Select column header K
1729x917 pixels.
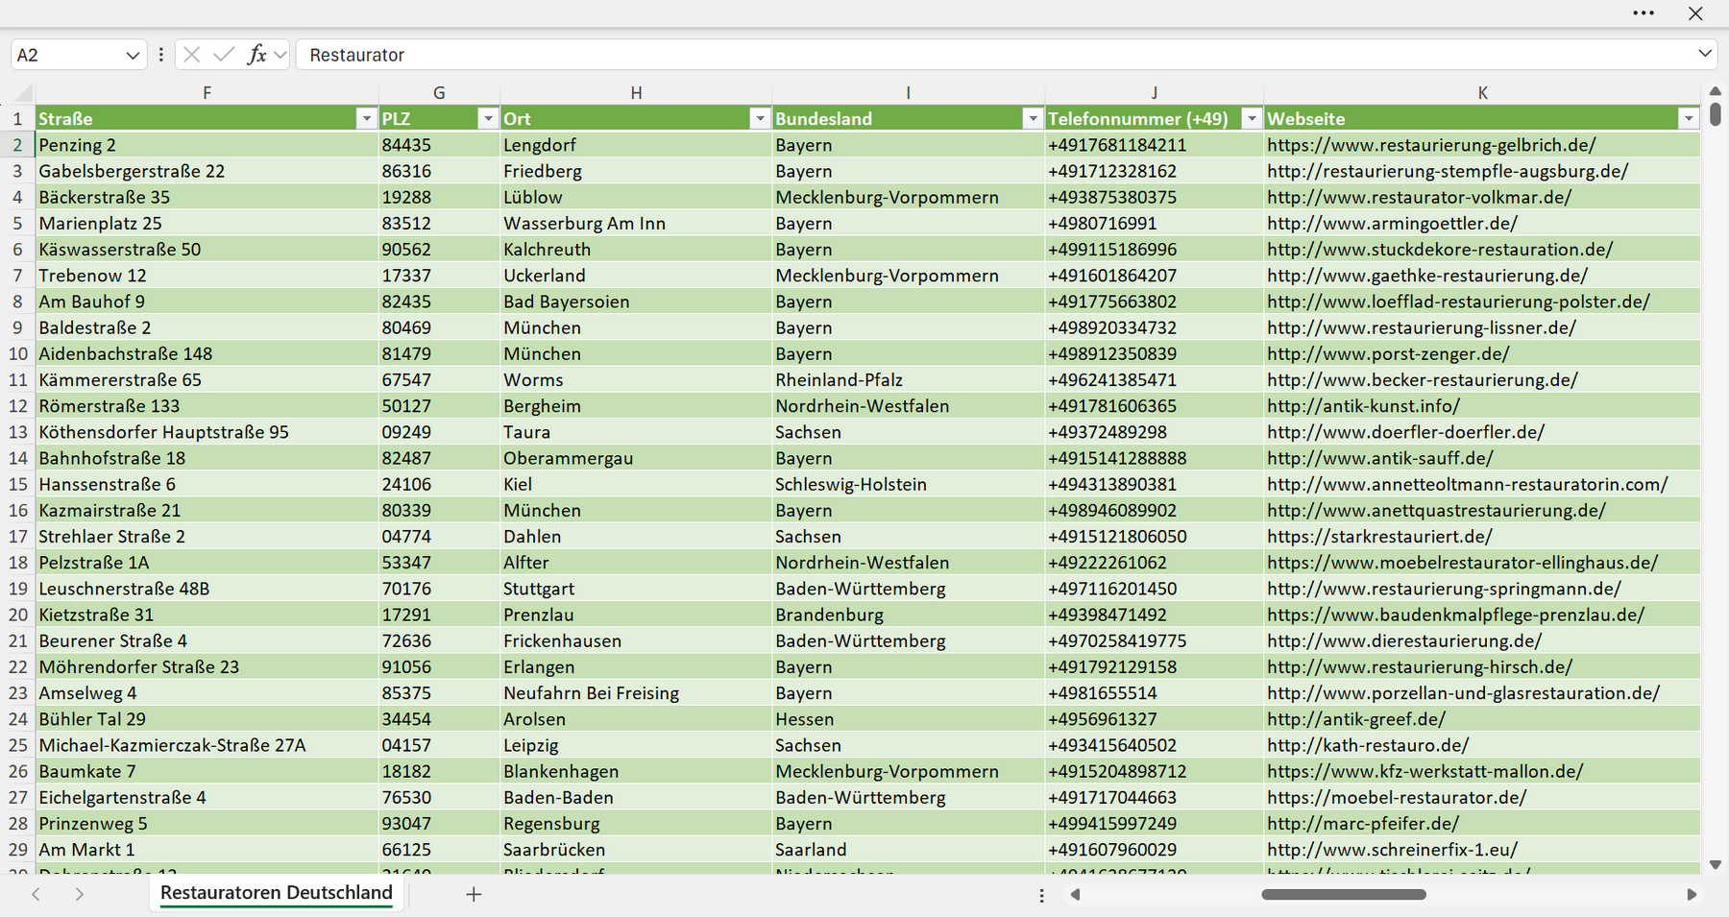tap(1482, 93)
